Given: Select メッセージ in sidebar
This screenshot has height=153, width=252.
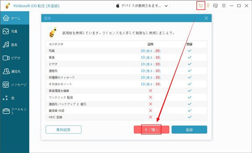Looking at the screenshot, I should click(15, 85).
